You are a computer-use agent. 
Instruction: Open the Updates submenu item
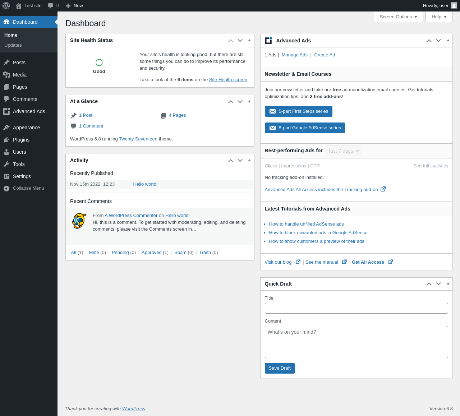click(13, 45)
